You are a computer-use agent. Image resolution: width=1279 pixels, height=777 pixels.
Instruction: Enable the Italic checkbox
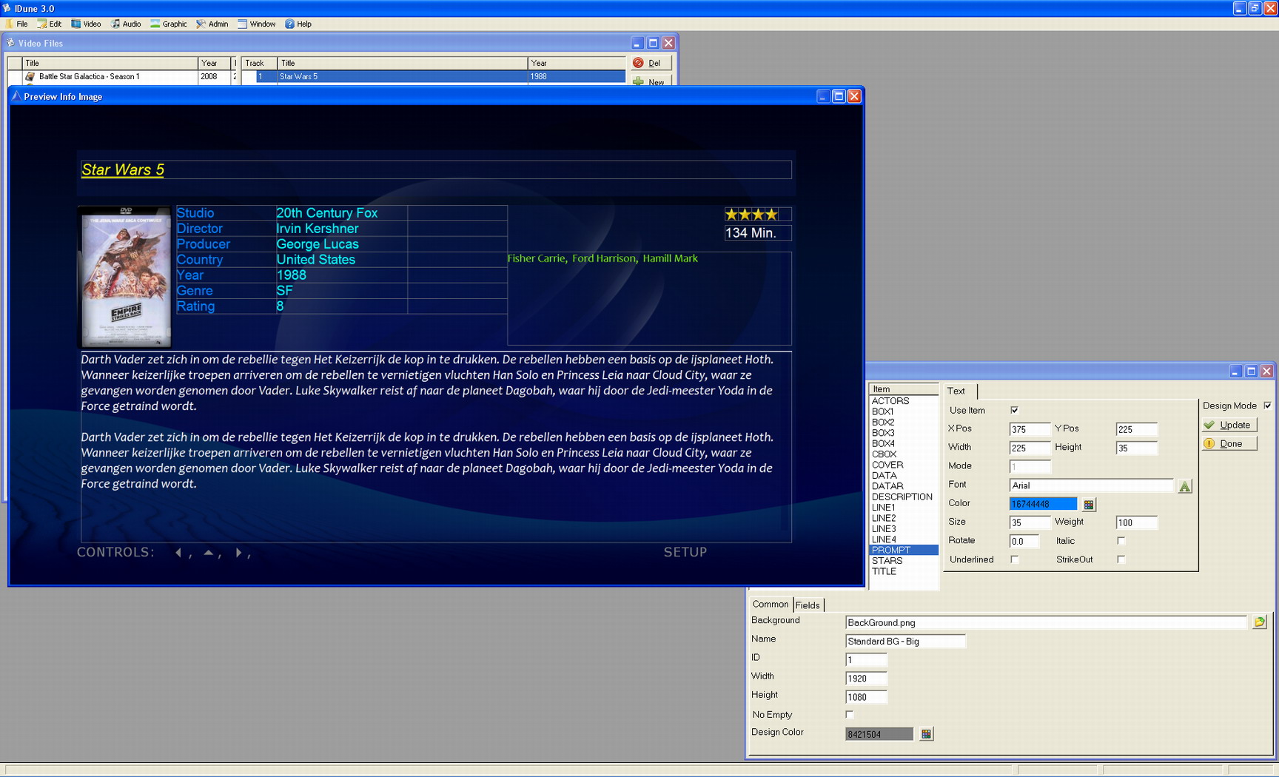1121,541
